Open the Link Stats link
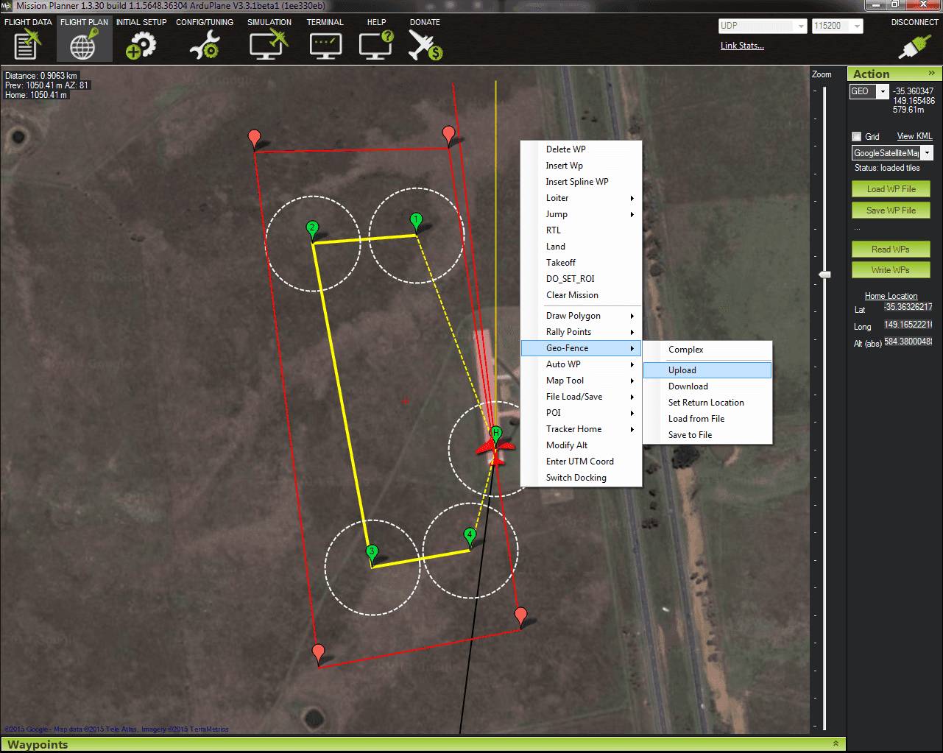Image resolution: width=943 pixels, height=753 pixels. [742, 46]
